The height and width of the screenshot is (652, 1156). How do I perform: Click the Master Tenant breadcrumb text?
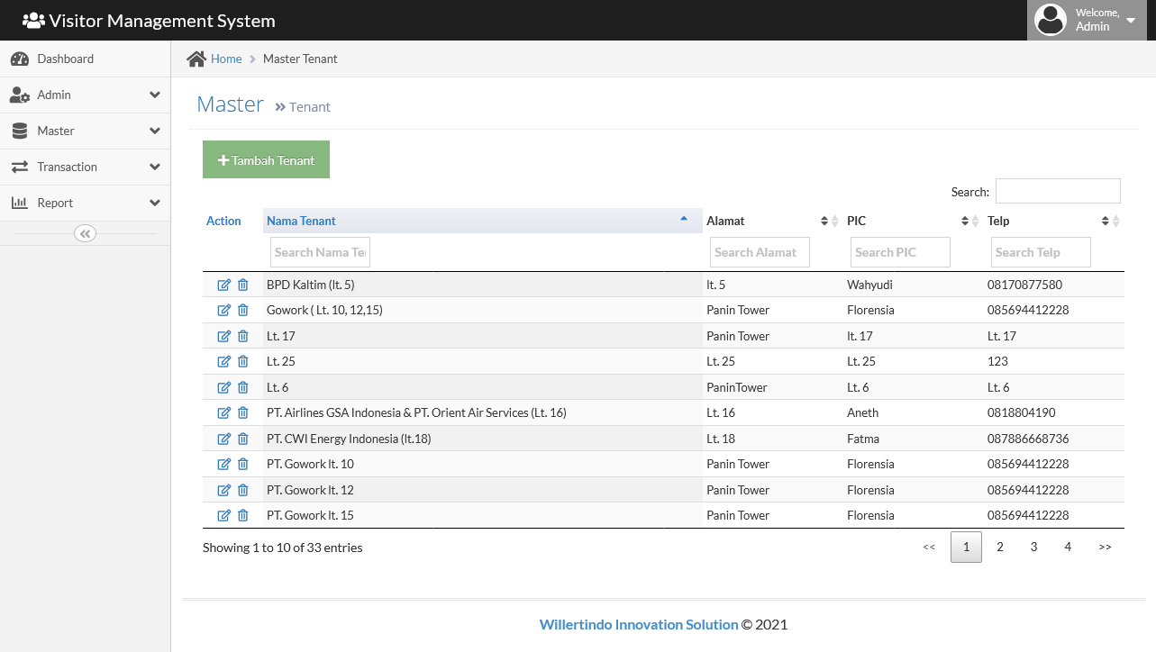[x=300, y=59]
